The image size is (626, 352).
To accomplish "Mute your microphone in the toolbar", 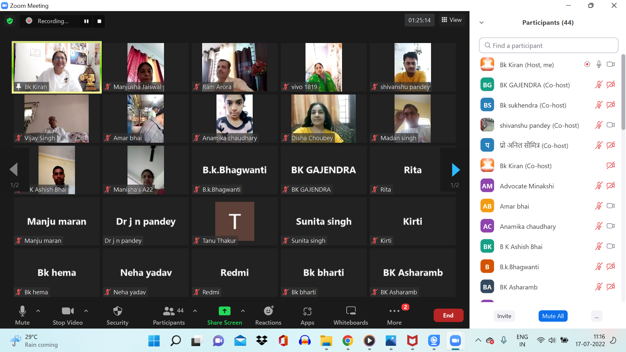I will click(x=22, y=315).
